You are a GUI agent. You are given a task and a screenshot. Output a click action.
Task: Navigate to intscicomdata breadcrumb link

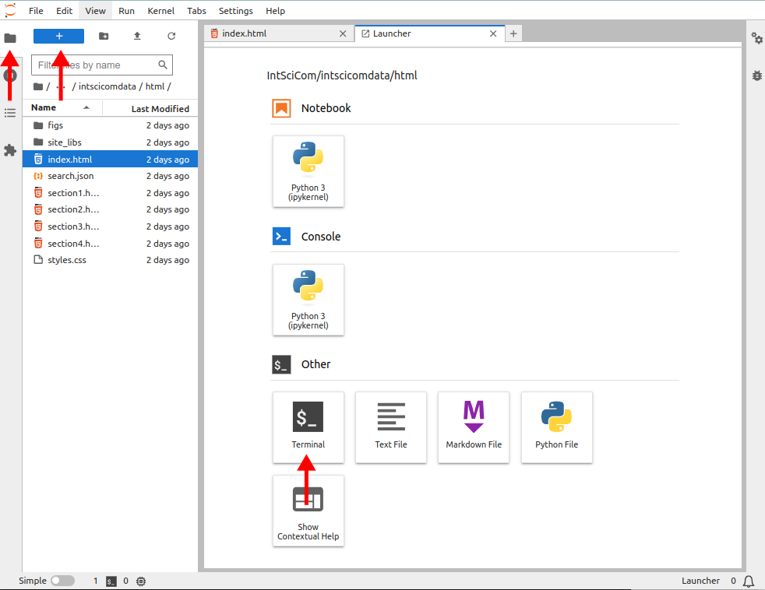pos(108,86)
